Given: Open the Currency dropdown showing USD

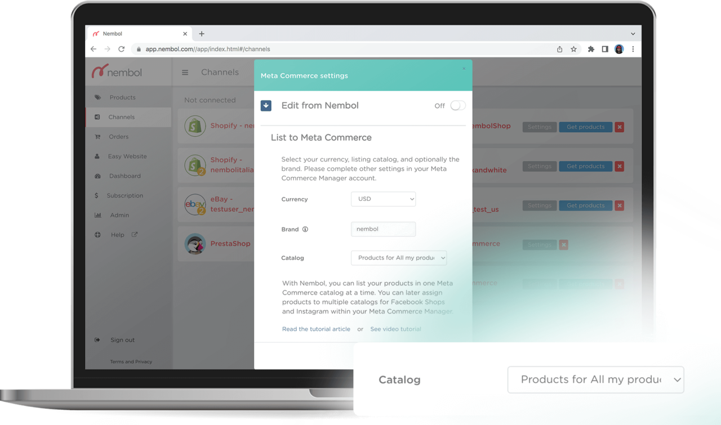Looking at the screenshot, I should [383, 199].
